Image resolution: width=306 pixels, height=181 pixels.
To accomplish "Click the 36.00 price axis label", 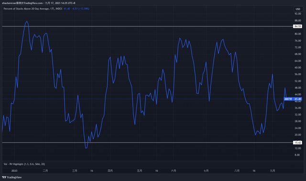I will [x=298, y=108].
